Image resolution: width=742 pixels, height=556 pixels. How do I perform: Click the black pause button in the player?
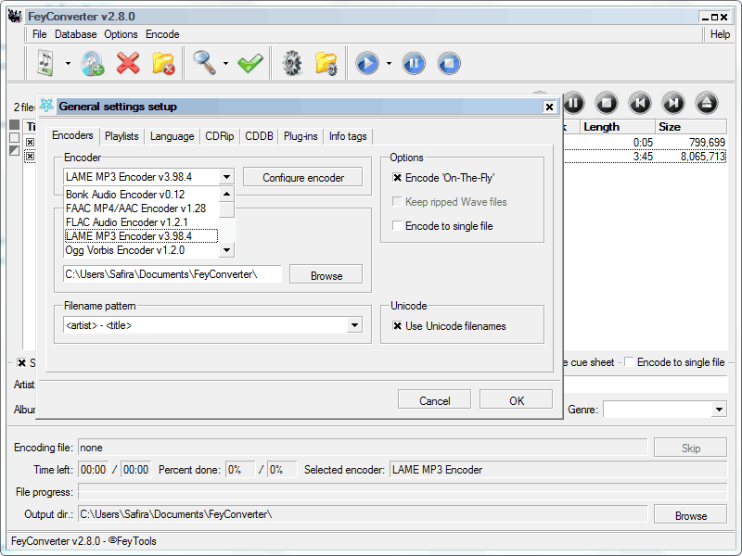click(573, 103)
